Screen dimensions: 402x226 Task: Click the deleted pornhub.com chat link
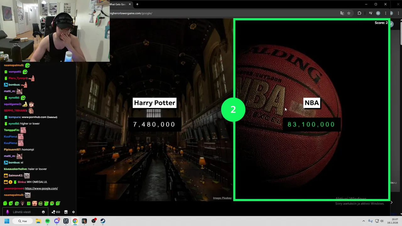pyautogui.click(x=34, y=117)
